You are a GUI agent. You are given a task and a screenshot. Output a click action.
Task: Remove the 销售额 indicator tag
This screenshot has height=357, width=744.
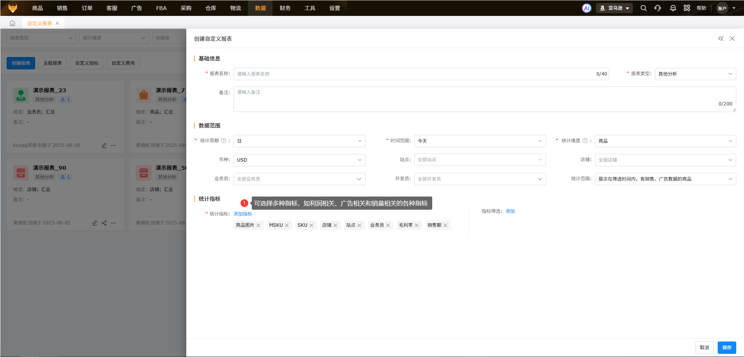(x=445, y=225)
